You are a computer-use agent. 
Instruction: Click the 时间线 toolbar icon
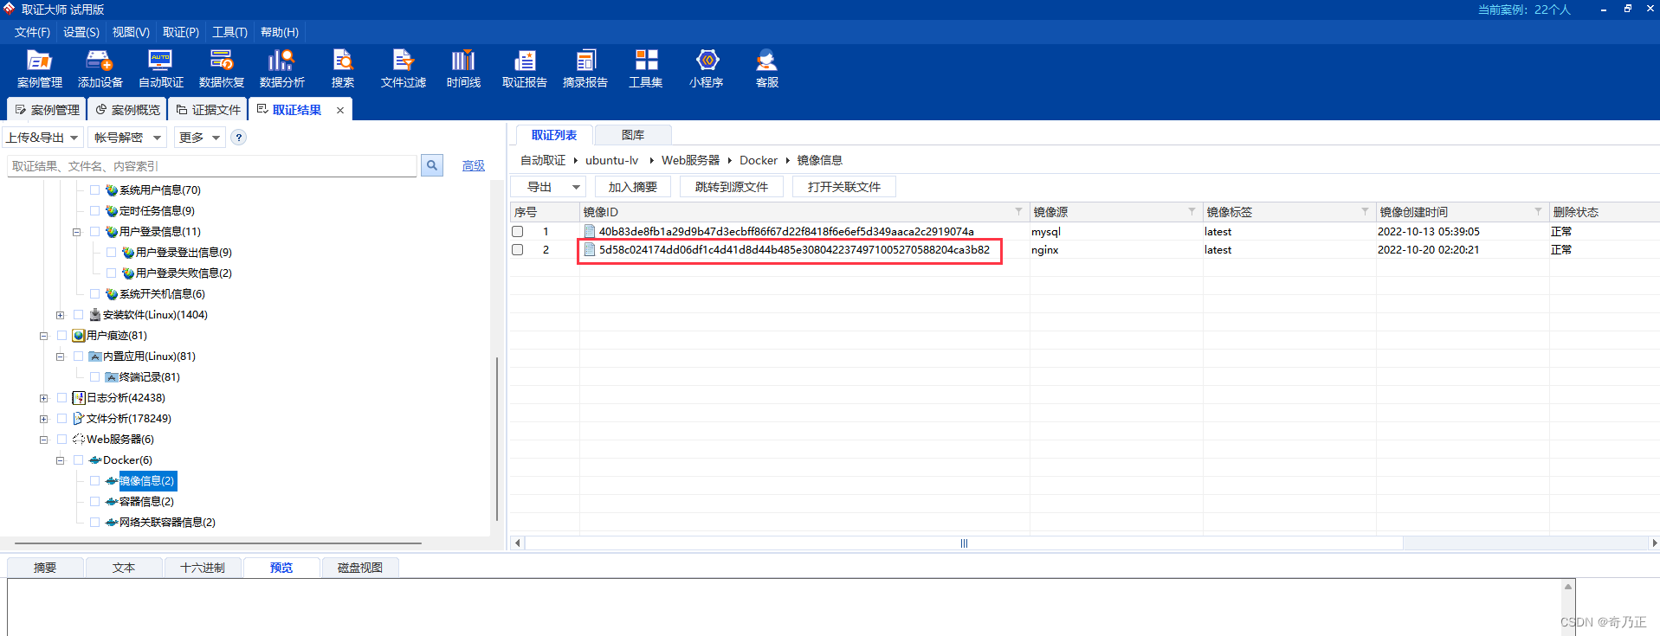click(x=463, y=68)
